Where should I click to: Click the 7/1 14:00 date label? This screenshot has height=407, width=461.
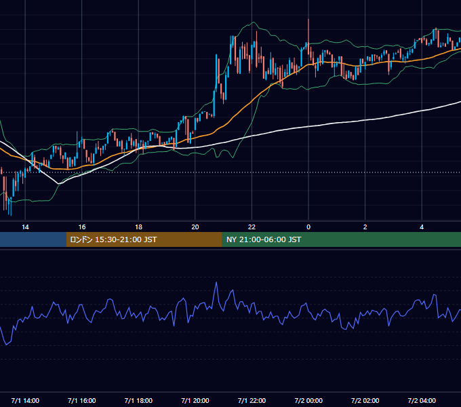point(25,401)
